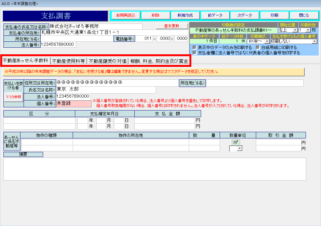Open マスタ参照 master reference
Viewport: 321px width, 226px height.
tap(13, 97)
